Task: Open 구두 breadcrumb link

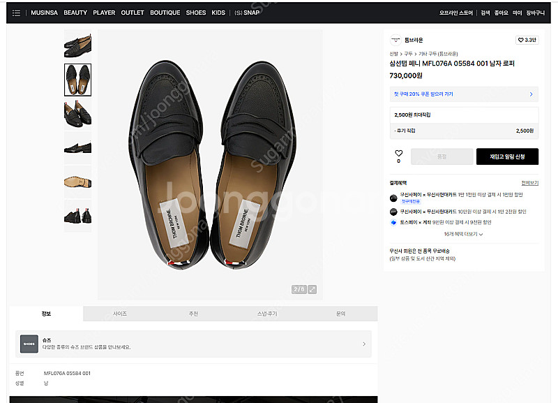Action: coord(408,54)
